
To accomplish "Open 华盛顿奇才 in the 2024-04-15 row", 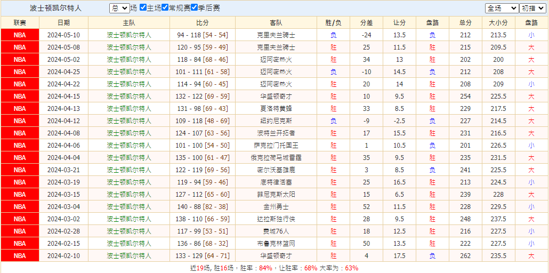I will pyautogui.click(x=276, y=97).
